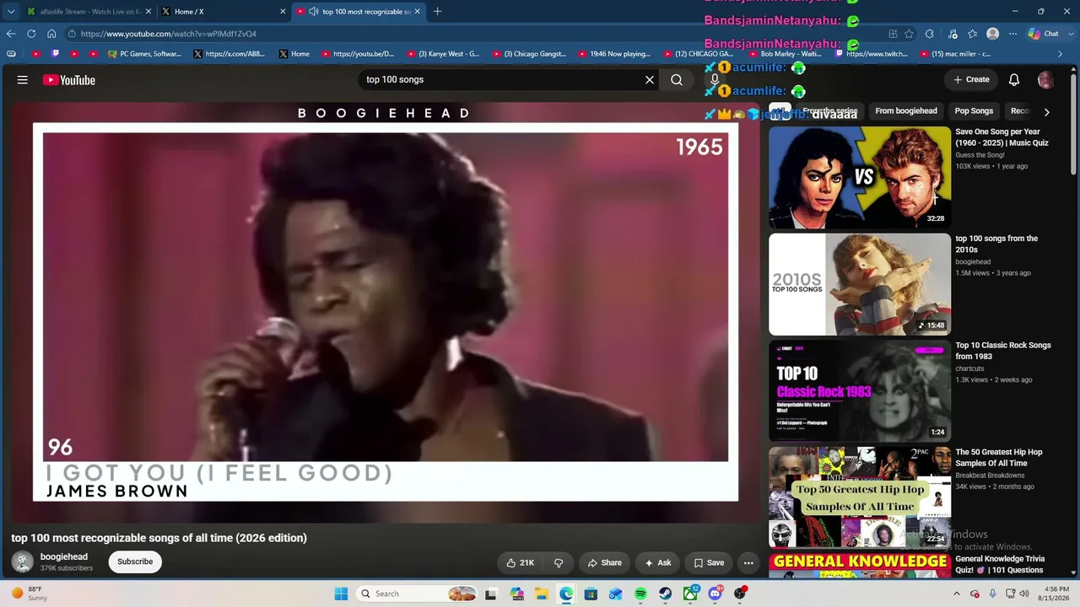Open YouTube notifications bell

(x=1014, y=79)
